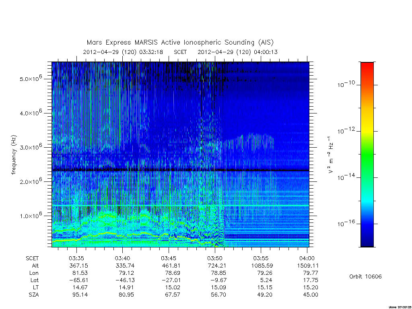Click the 'SCET' row label below the plot
Viewport: 412px width, 309px height.
coord(32,259)
